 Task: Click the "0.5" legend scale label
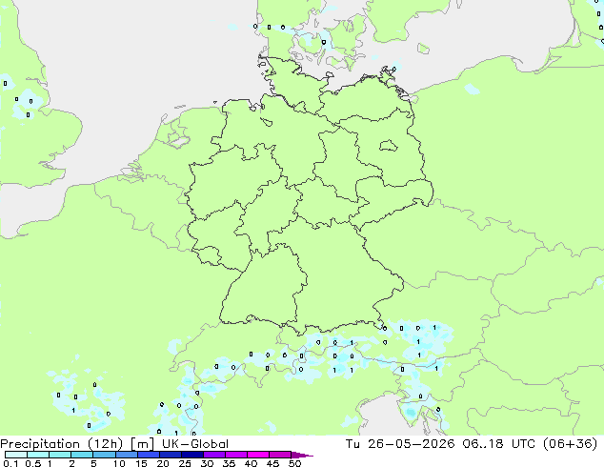32,463
